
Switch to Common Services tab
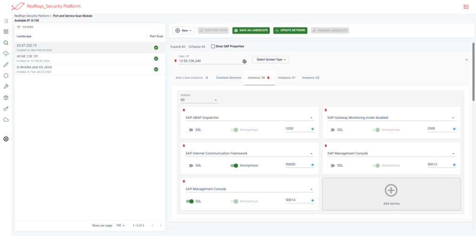click(x=229, y=78)
